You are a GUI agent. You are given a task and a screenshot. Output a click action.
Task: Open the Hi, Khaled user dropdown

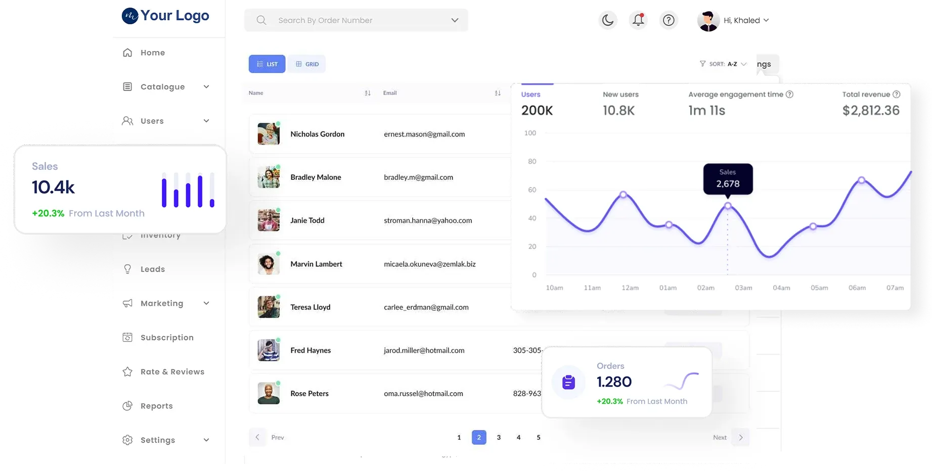click(746, 20)
